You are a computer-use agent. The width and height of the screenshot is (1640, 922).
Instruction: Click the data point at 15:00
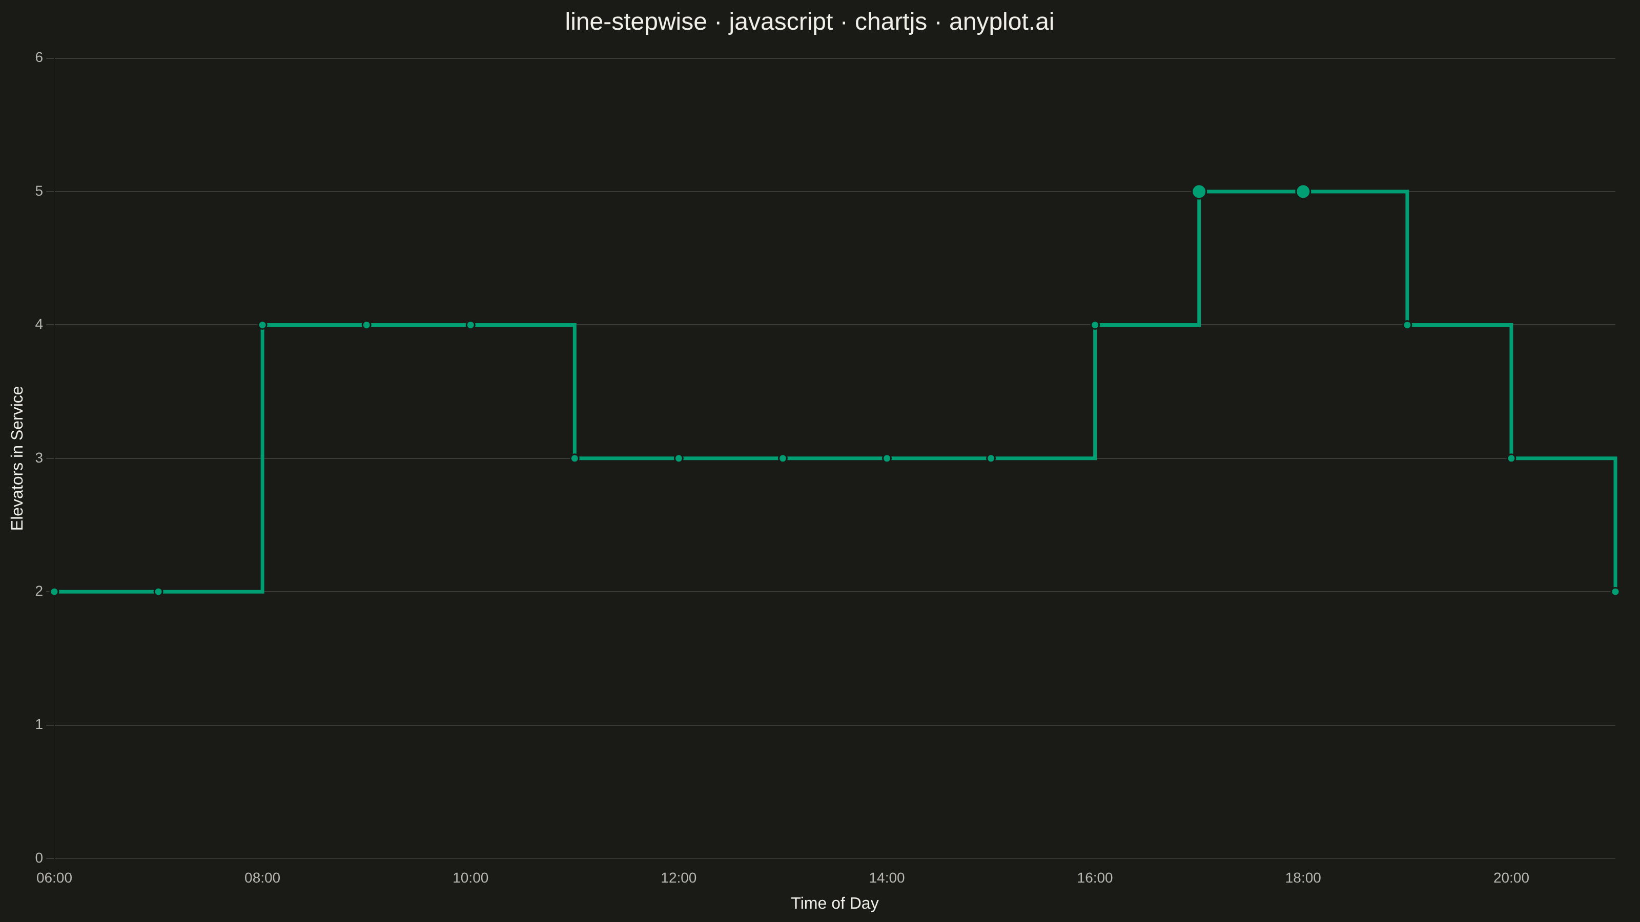pyautogui.click(x=991, y=458)
